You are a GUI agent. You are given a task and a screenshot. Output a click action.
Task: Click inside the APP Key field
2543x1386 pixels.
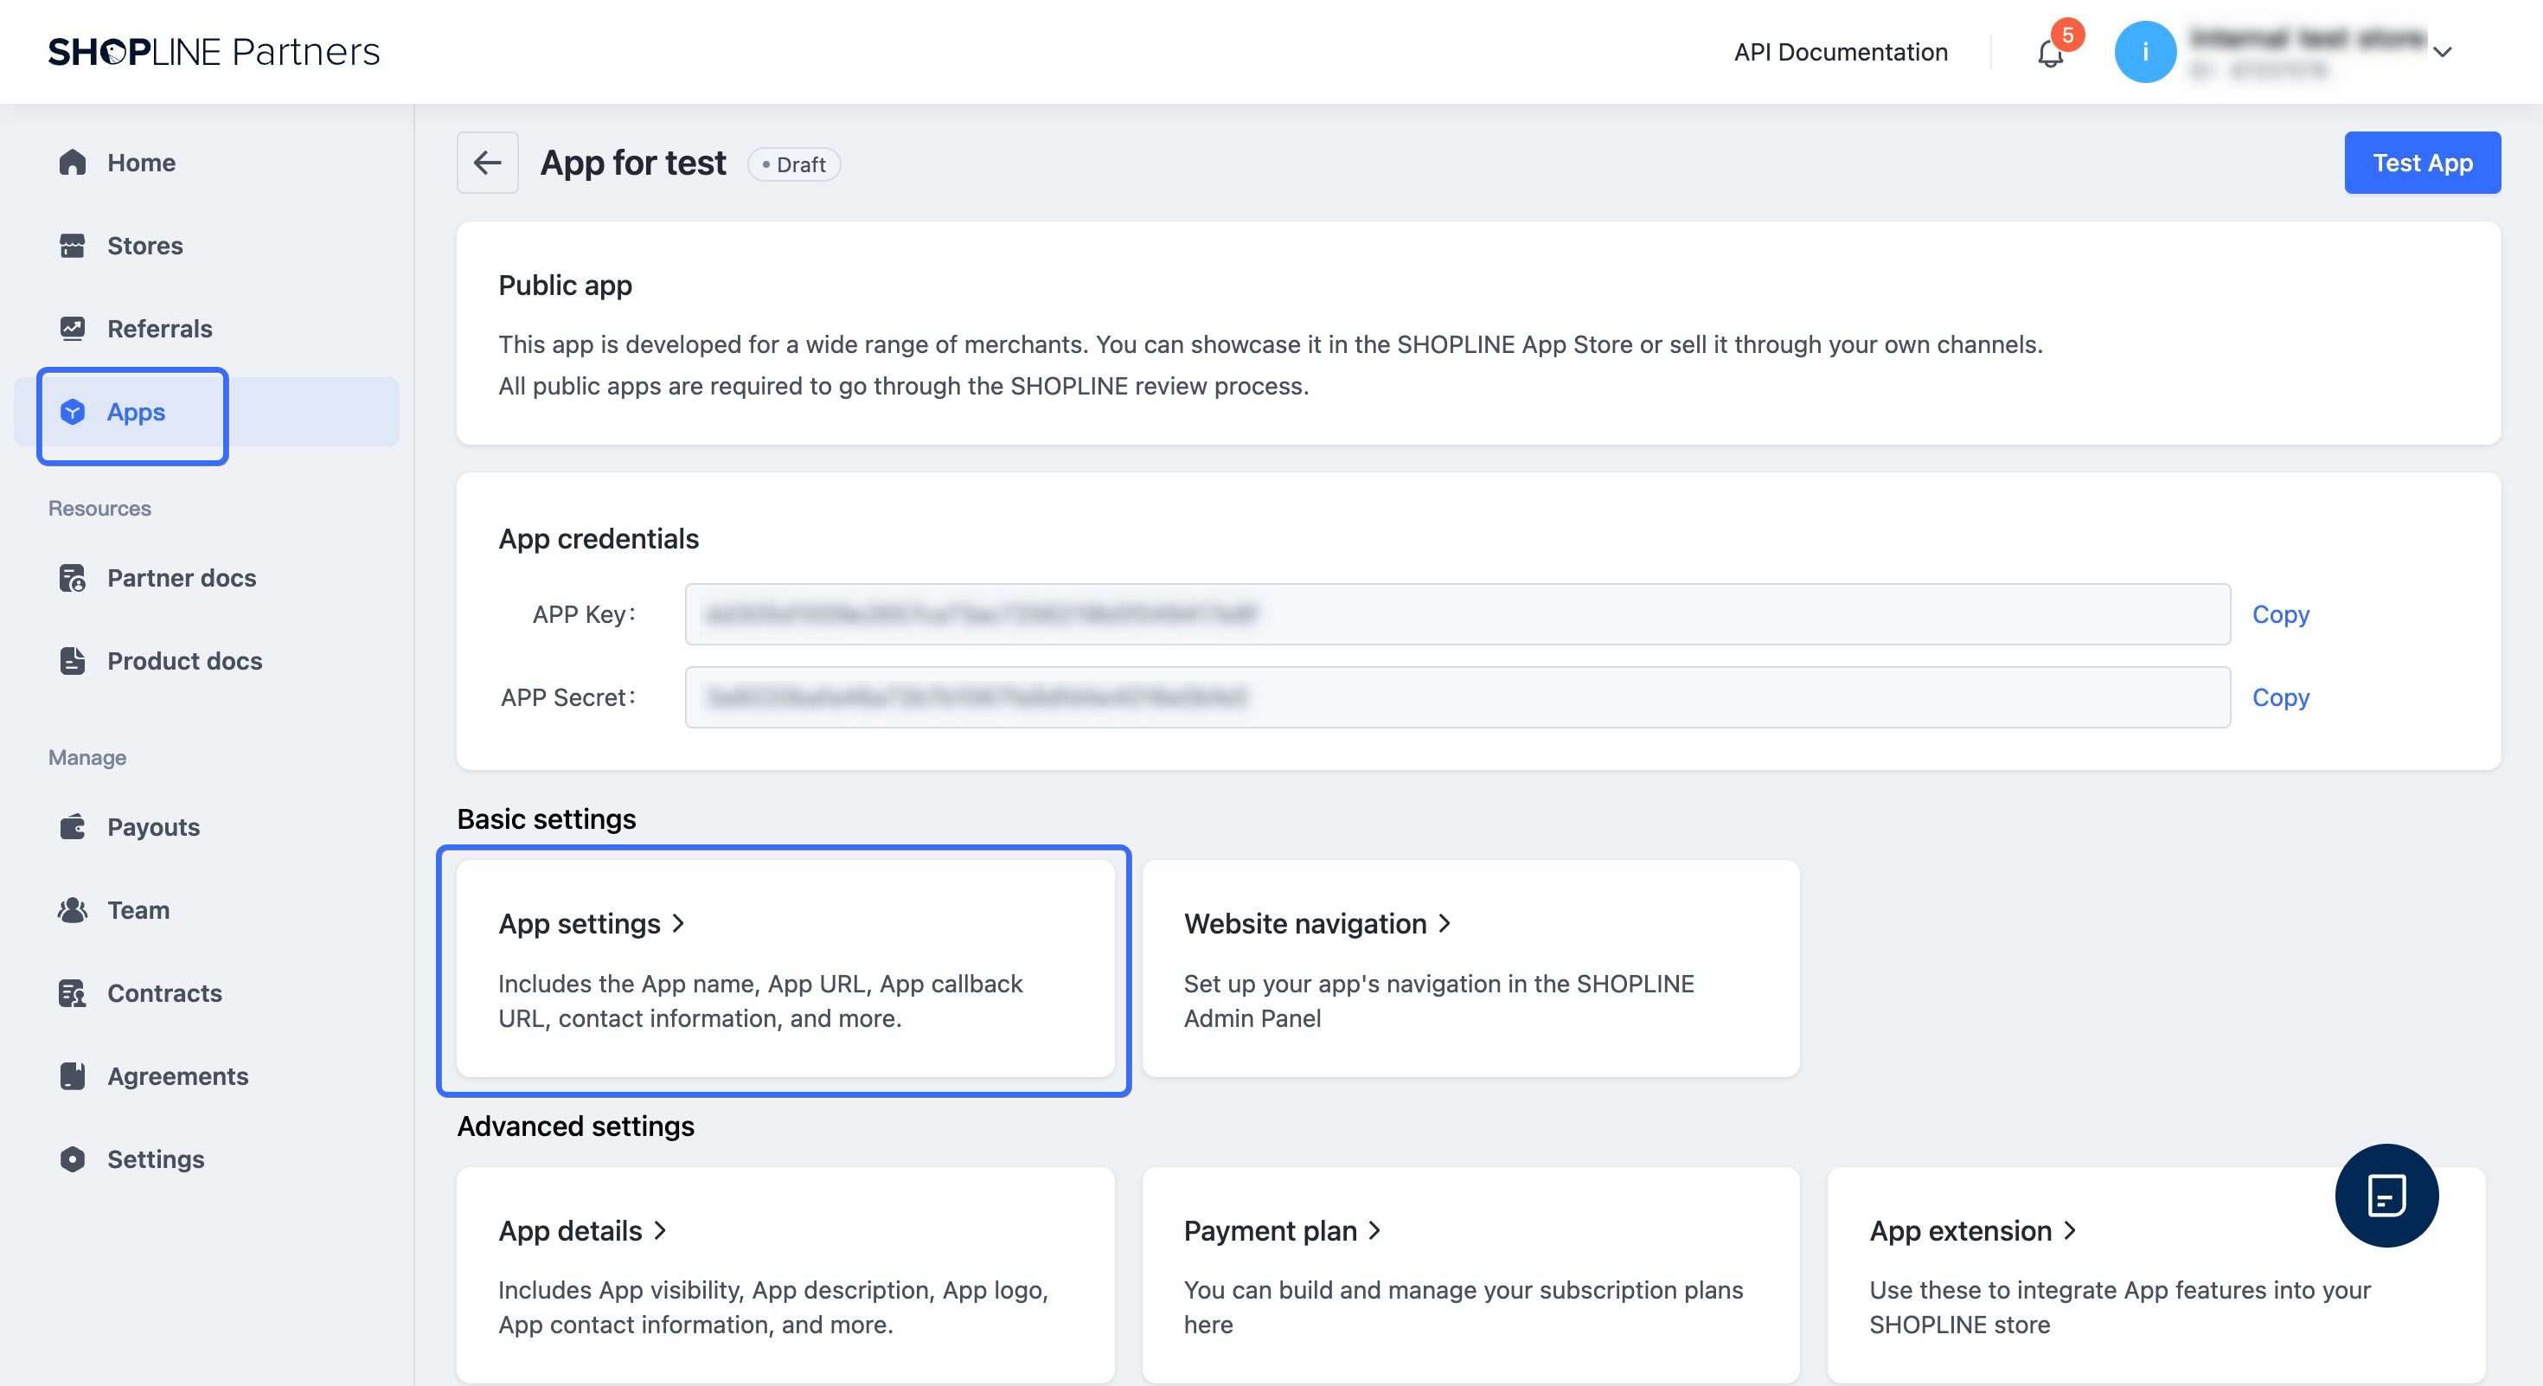[x=1457, y=614]
